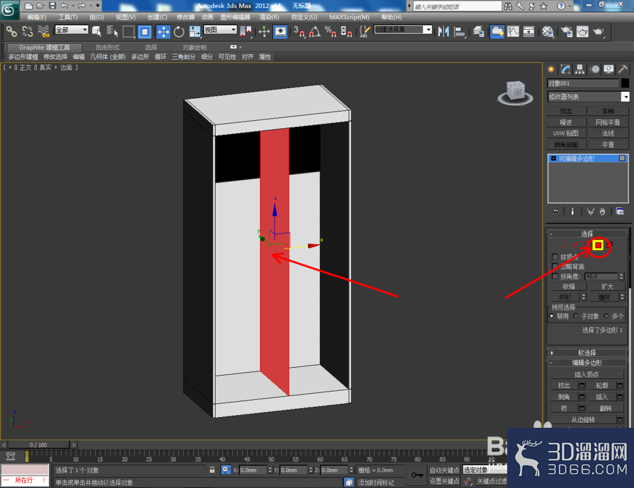Open the 创建选择集 named selection dropdown
The height and width of the screenshot is (488, 634).
403,30
